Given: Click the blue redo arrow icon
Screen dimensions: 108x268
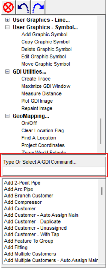Looking at the screenshot, I should (x=38, y=7).
